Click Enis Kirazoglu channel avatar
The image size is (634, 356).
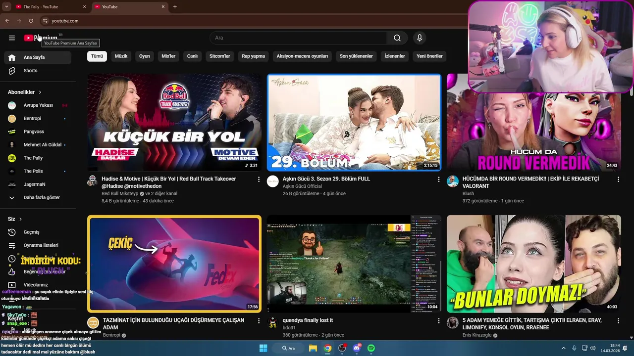[453, 323]
